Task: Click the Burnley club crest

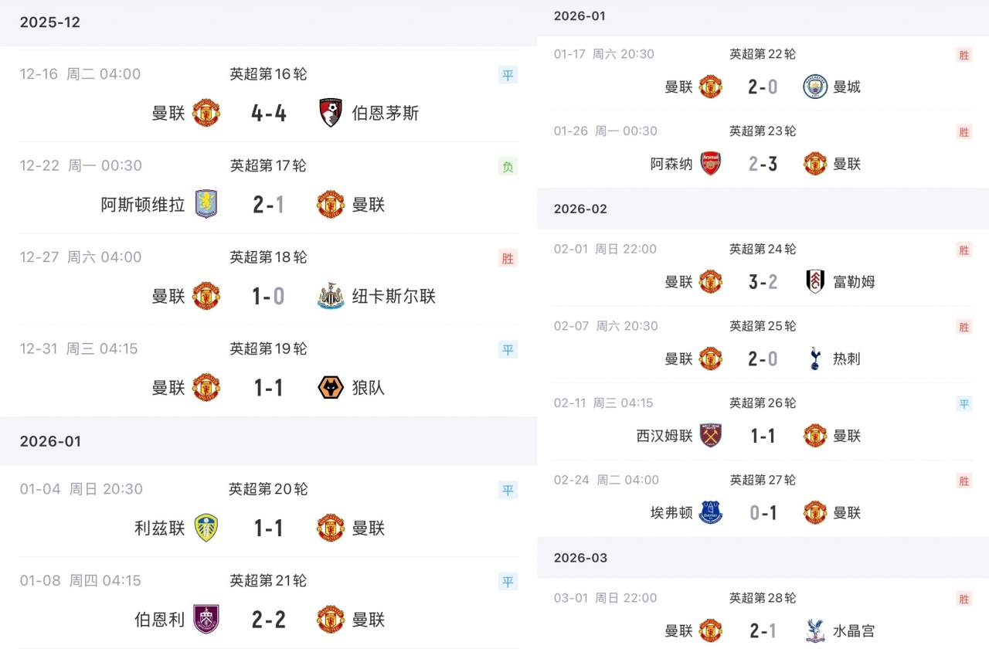Action: (x=206, y=620)
